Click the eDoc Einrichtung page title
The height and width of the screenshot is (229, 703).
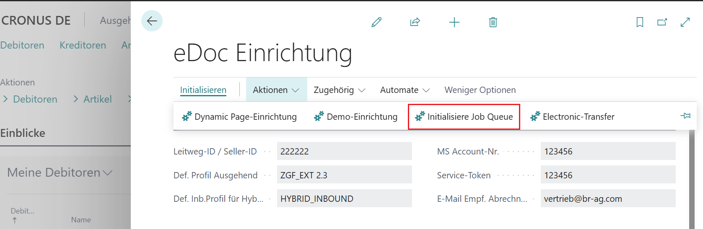[x=263, y=53]
